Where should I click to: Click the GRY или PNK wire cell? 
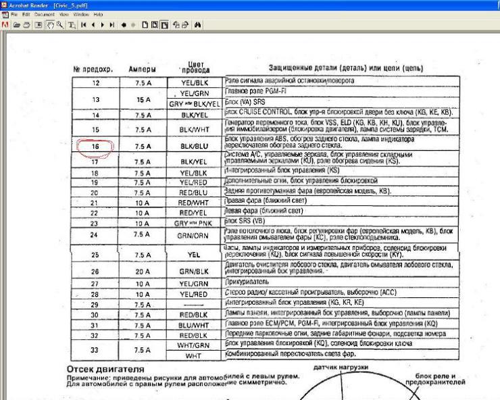[193, 223]
